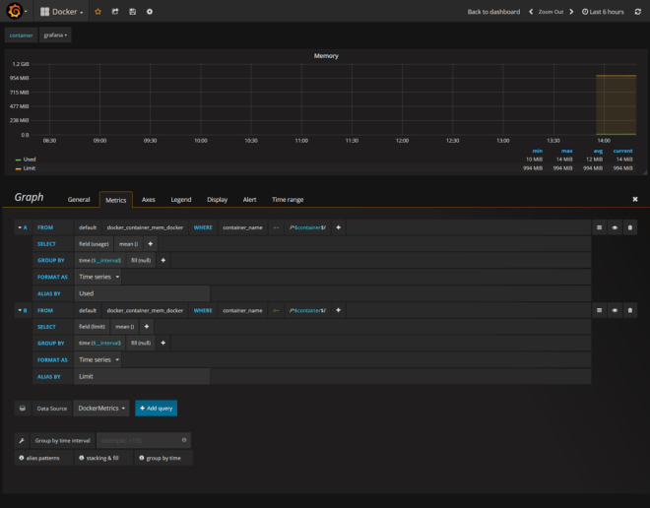Image resolution: width=650 pixels, height=508 pixels.
Task: Open dashboard settings via the gear icon
Action: click(x=150, y=12)
